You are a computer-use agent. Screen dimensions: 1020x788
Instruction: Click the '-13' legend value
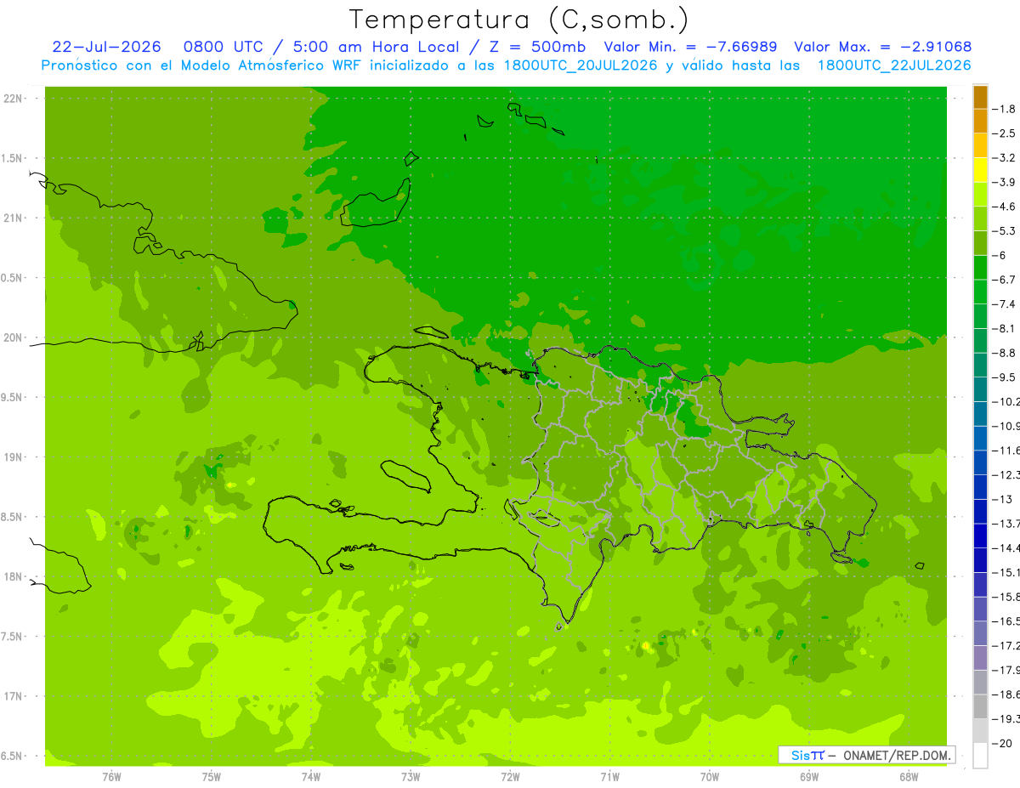[1002, 499]
